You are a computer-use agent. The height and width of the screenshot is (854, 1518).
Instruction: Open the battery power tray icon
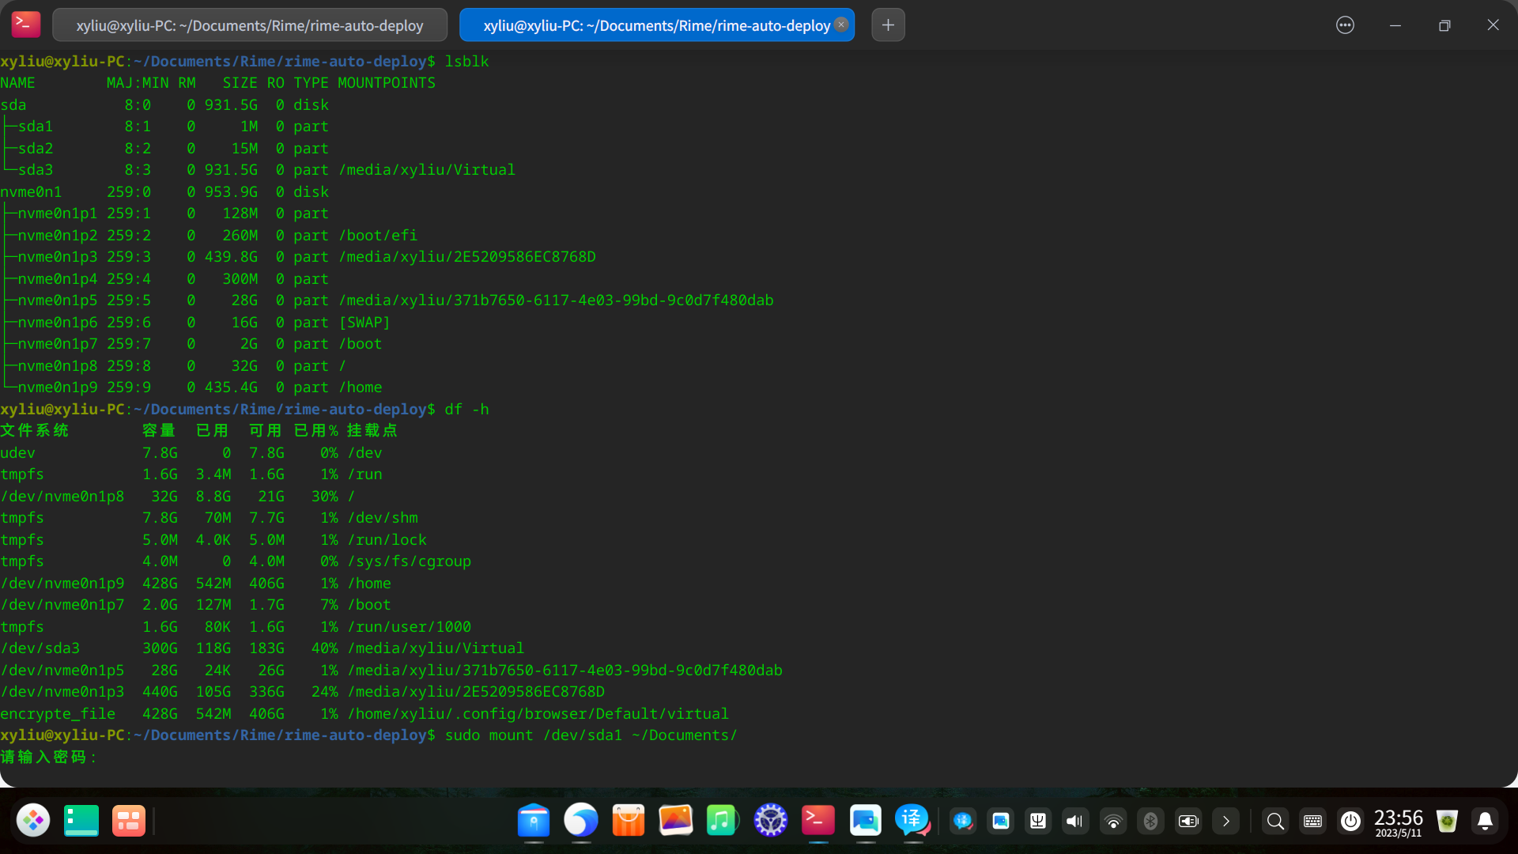1188,822
